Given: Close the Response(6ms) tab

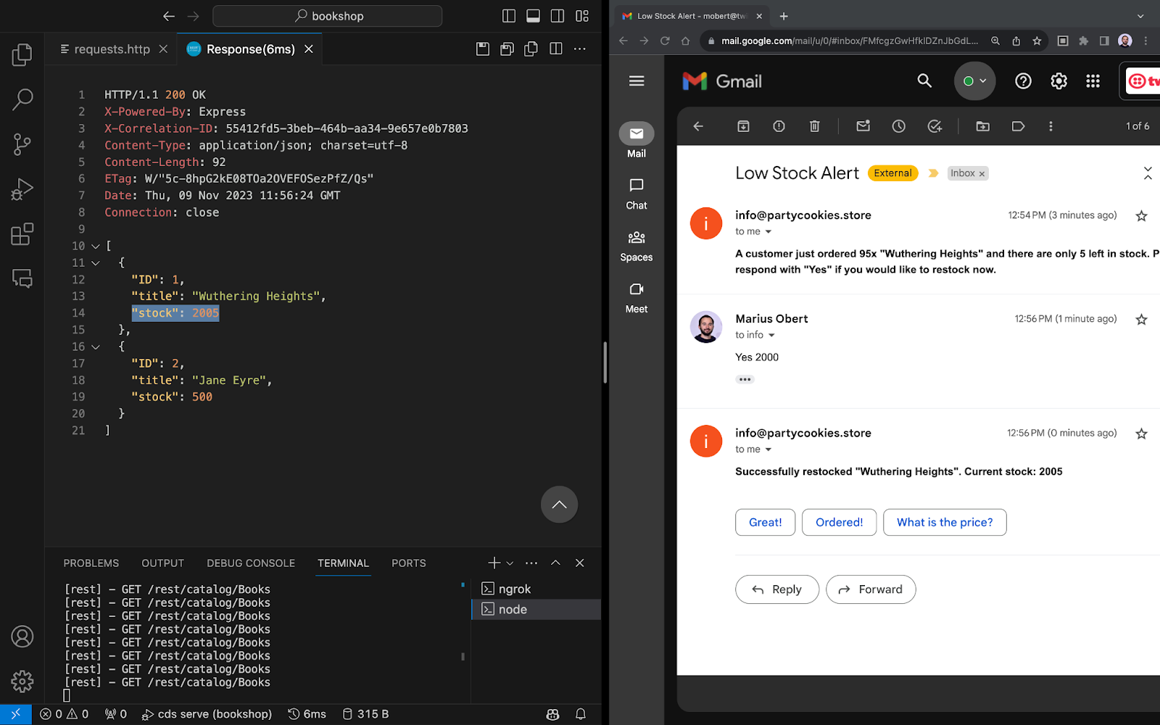Looking at the screenshot, I should [x=309, y=49].
